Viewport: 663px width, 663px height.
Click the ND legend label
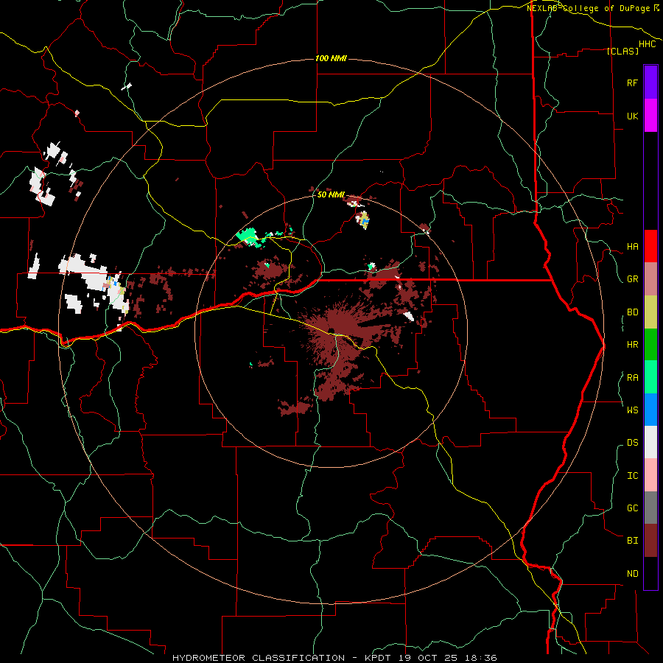pos(632,574)
